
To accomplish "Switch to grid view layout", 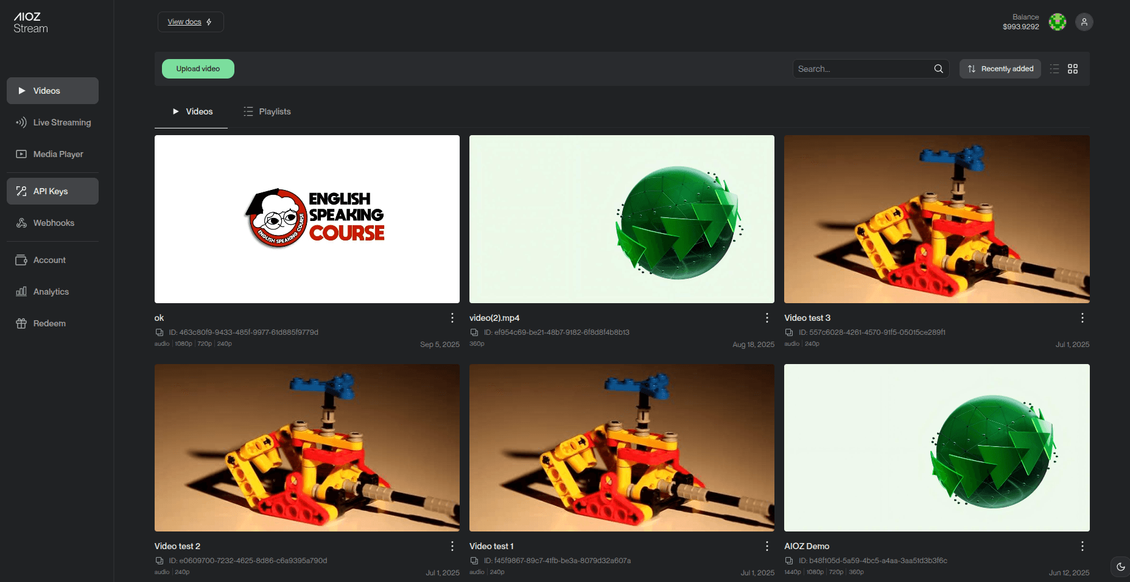I will click(1073, 69).
